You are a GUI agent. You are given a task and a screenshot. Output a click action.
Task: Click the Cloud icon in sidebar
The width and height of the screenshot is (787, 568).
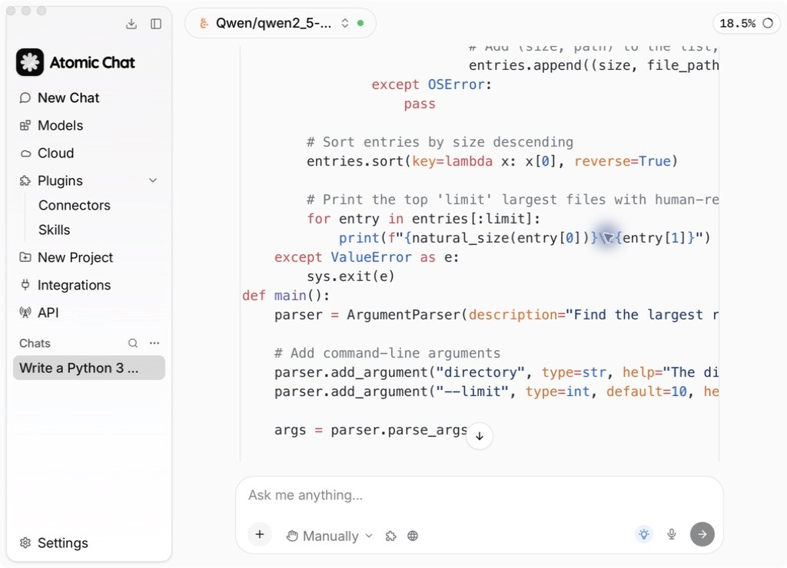(x=25, y=154)
